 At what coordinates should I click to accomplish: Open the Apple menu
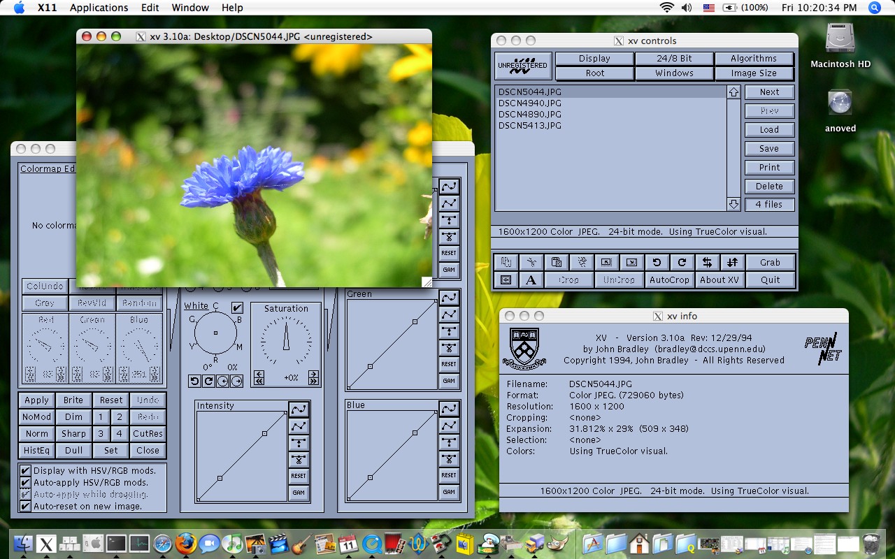[19, 8]
